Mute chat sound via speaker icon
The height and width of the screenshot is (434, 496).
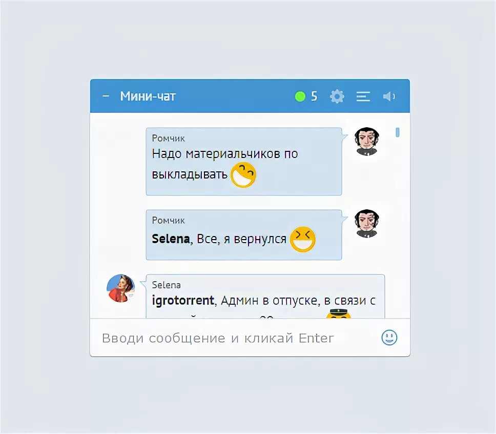click(389, 96)
